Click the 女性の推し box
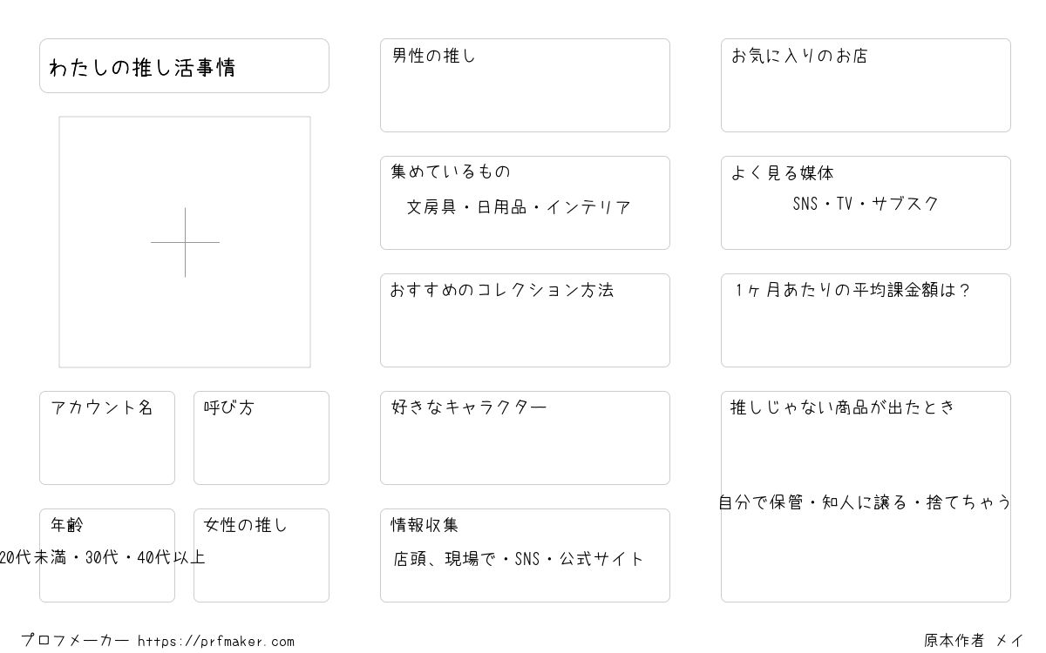Image resolution: width=1046 pixels, height=653 pixels. tap(261, 555)
